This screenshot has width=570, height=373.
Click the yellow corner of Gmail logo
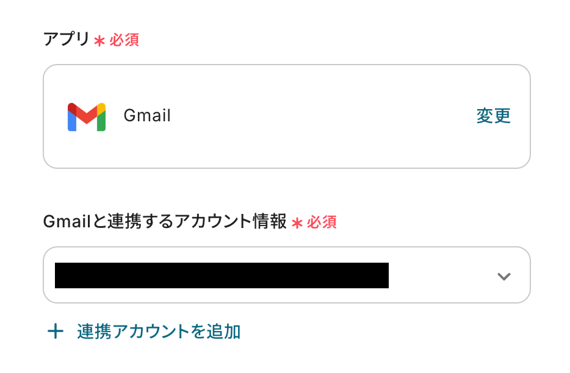tap(102, 107)
